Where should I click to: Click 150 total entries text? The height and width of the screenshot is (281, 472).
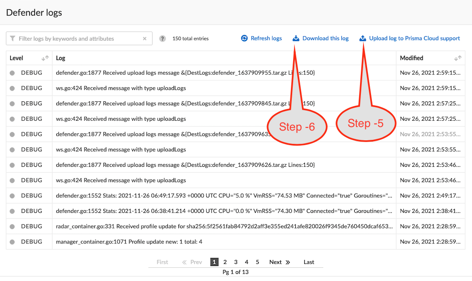point(190,38)
